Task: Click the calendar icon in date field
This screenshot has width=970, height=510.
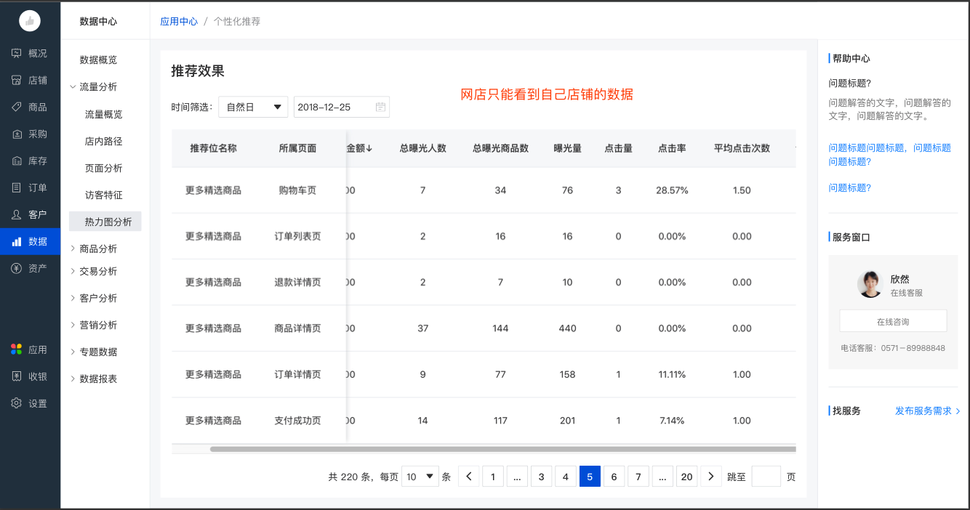Action: (380, 107)
